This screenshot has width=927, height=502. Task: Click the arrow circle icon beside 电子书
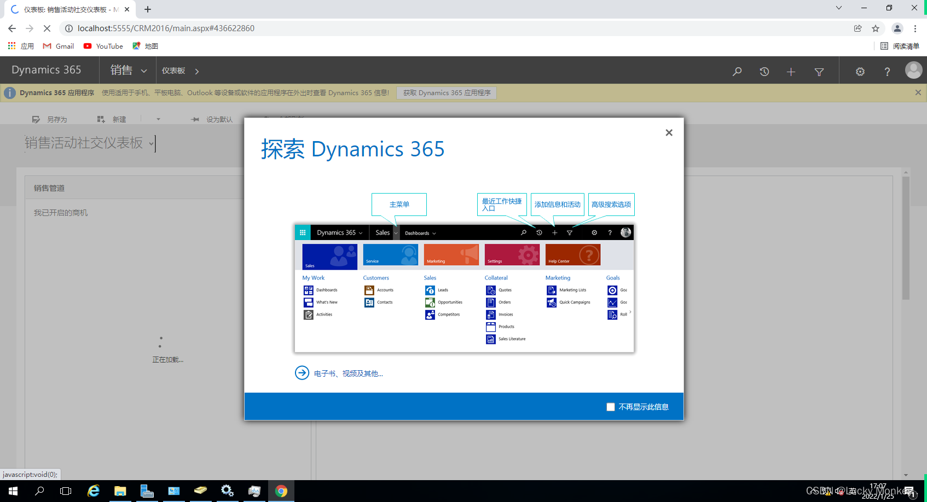[x=302, y=373]
